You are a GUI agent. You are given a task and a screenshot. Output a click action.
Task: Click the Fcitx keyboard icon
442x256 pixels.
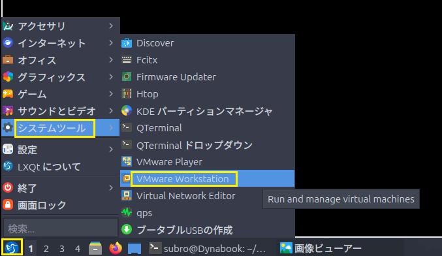pos(127,60)
